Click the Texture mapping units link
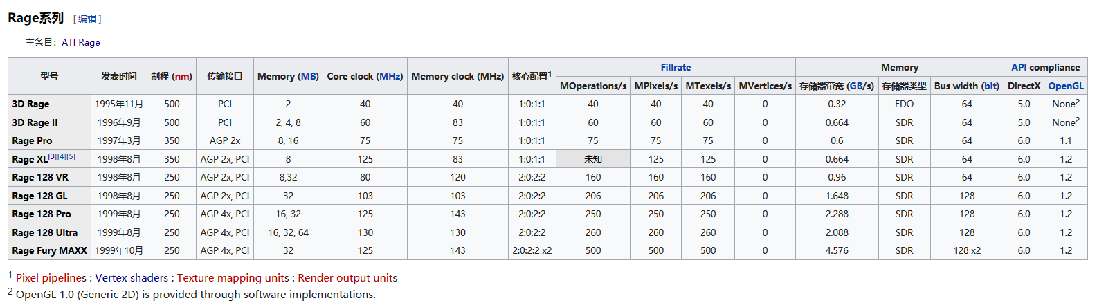Image resolution: width=1097 pixels, height=303 pixels. click(x=233, y=278)
